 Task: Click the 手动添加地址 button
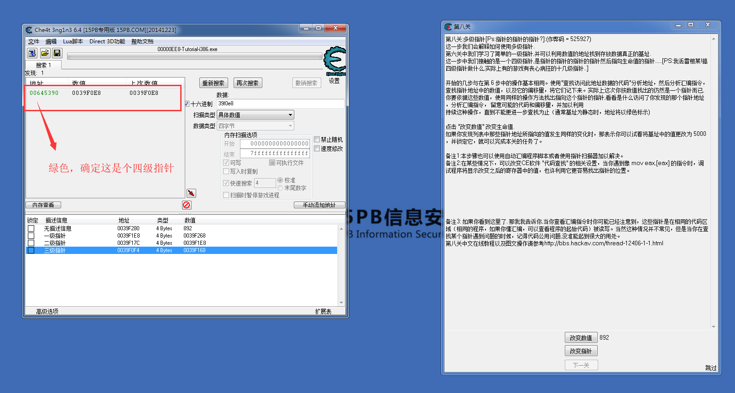319,205
